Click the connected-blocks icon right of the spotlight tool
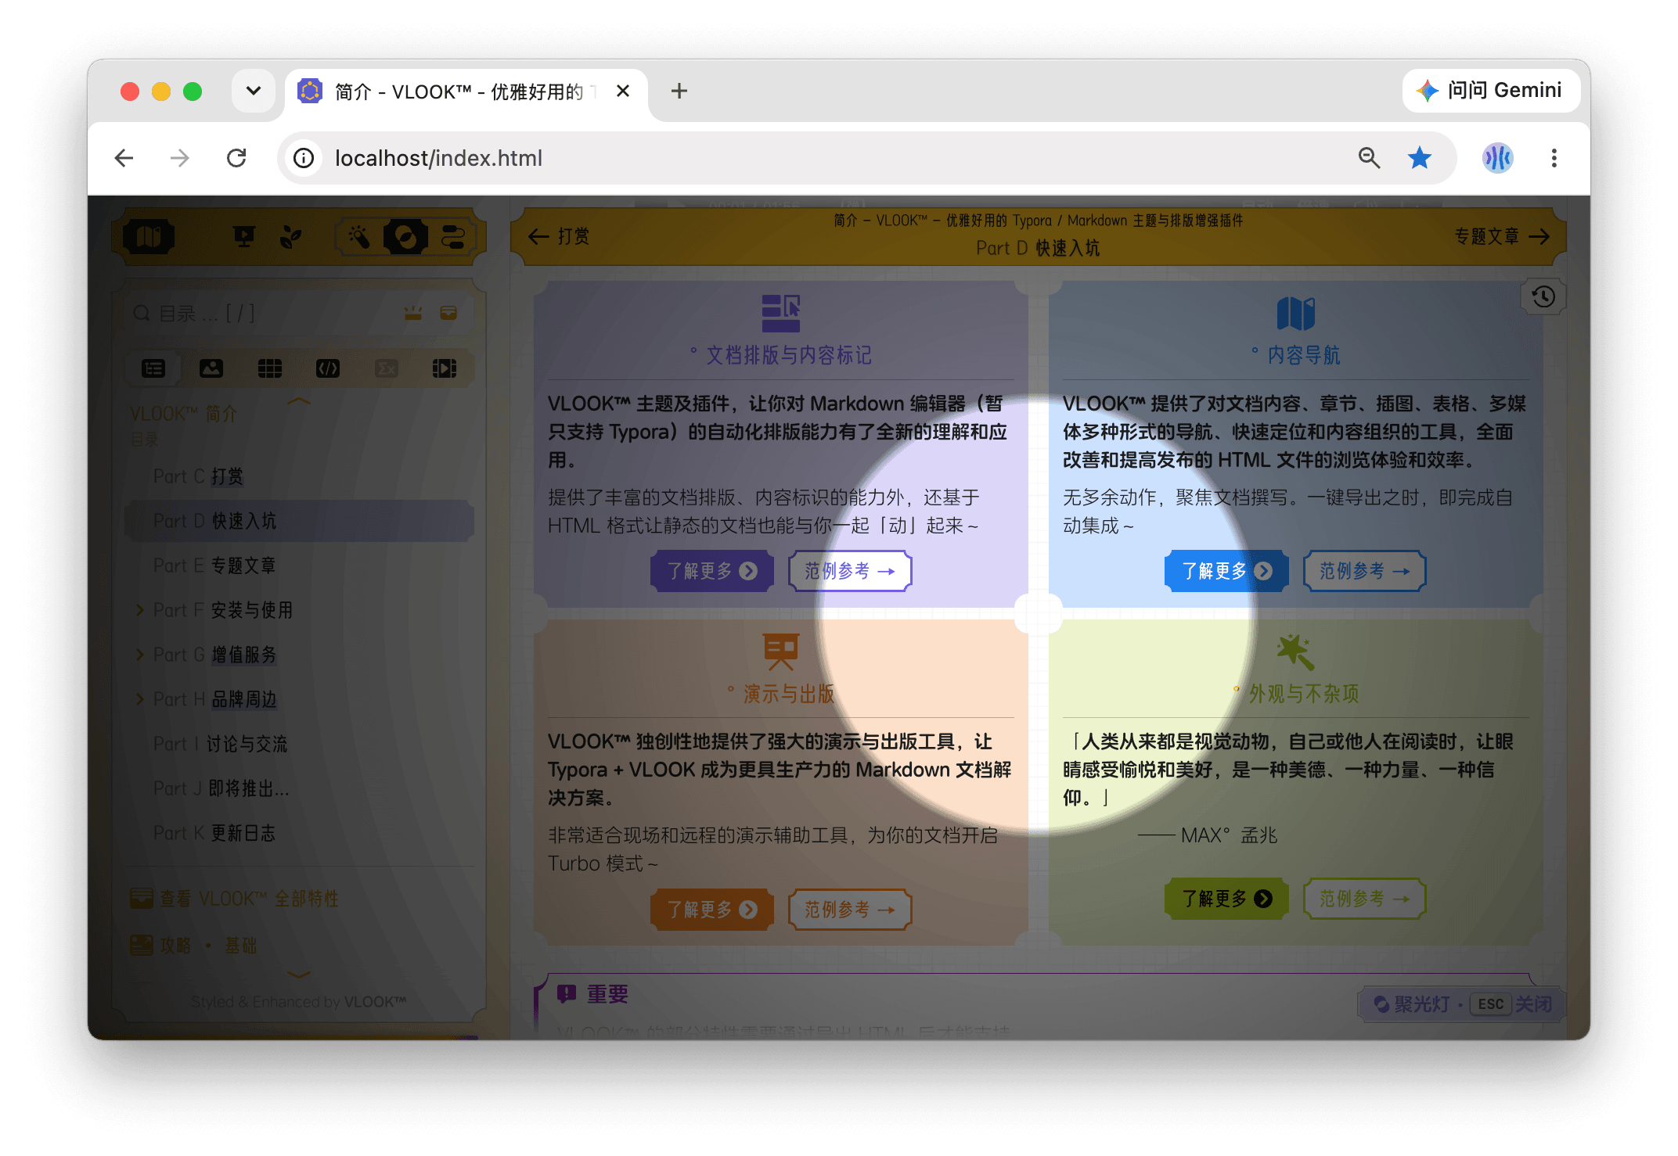Screen dimensions: 1678x1156 (453, 236)
